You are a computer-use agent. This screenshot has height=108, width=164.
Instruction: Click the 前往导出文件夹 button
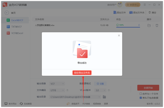[82, 73]
